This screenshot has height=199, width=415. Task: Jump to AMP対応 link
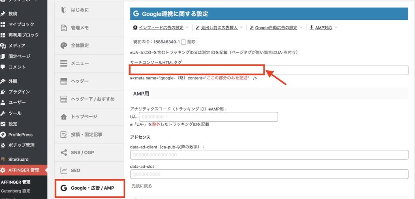pos(324,28)
